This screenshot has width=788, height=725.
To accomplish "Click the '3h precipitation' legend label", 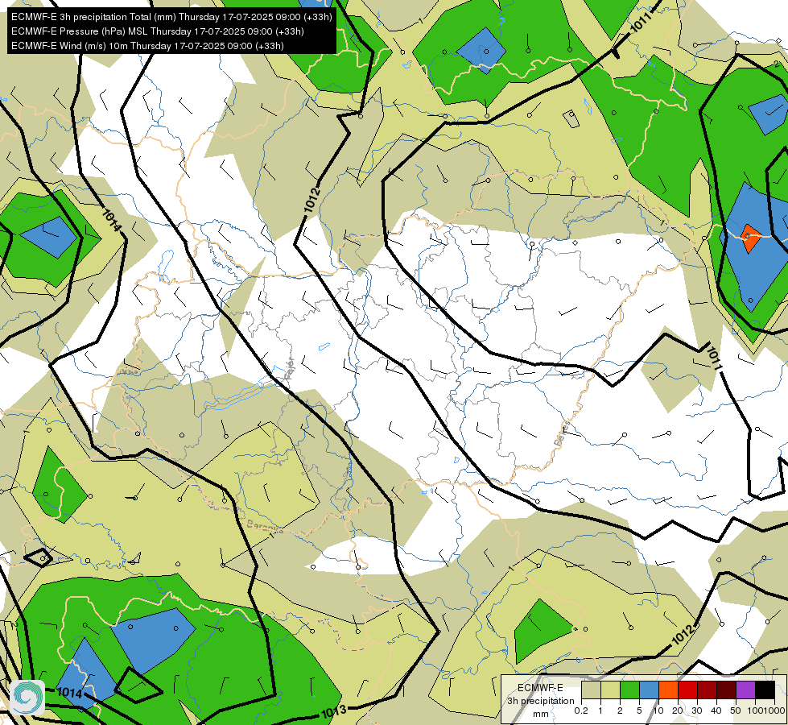I will click(540, 701).
